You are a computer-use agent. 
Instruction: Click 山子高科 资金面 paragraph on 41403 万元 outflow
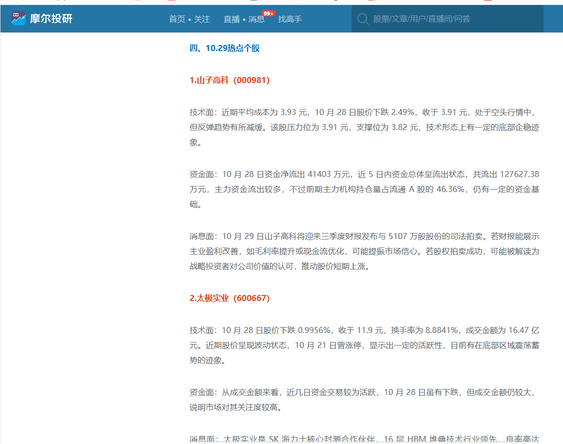click(364, 189)
